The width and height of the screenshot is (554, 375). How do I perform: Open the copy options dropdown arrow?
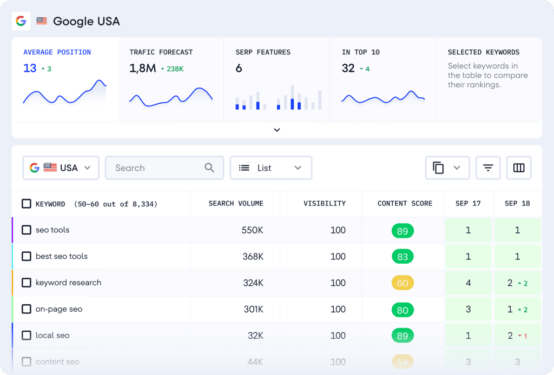(x=457, y=168)
